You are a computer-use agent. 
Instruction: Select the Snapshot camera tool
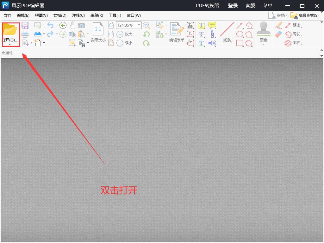[x=81, y=25]
